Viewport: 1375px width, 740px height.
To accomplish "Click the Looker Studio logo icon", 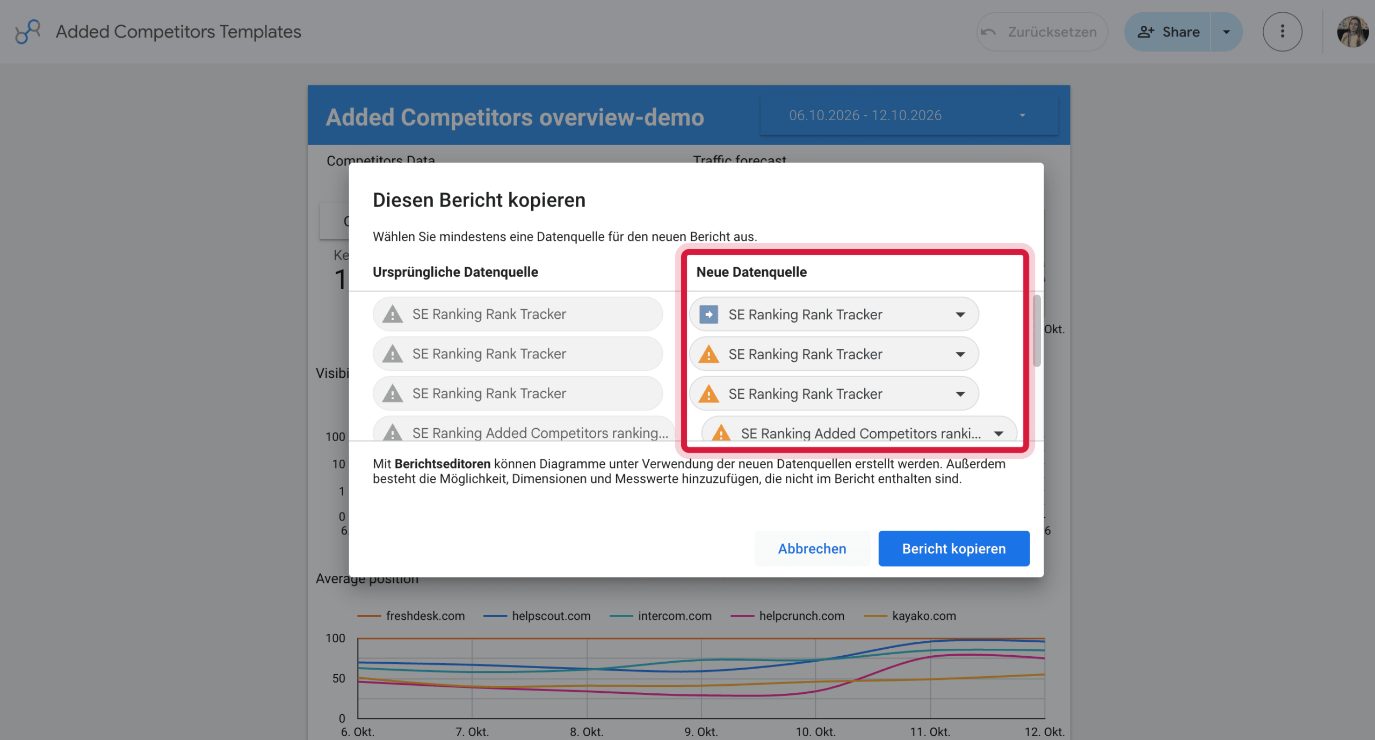I will (x=28, y=32).
